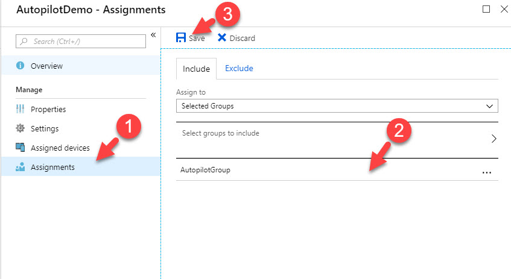The height and width of the screenshot is (279, 511).
Task: Focus the Search (Ctrl+/) field
Action: click(81, 42)
